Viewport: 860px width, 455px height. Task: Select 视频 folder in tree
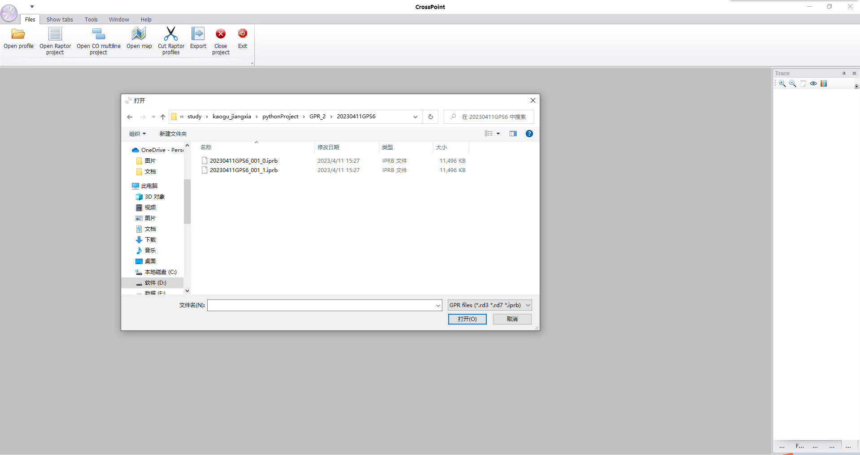pos(146,207)
